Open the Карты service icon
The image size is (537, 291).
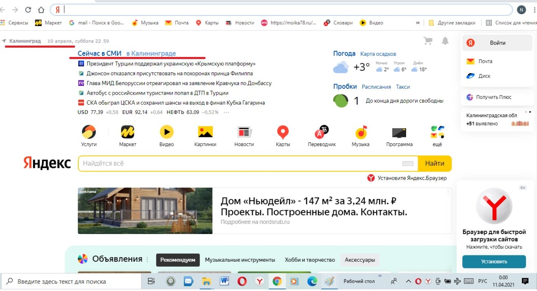pyautogui.click(x=283, y=133)
